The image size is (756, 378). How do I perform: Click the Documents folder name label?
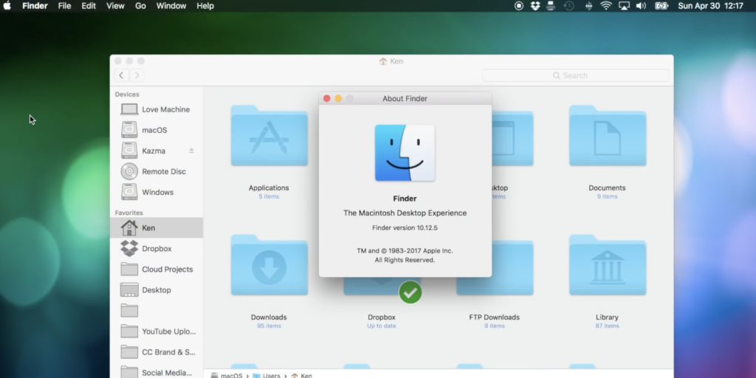pos(607,188)
